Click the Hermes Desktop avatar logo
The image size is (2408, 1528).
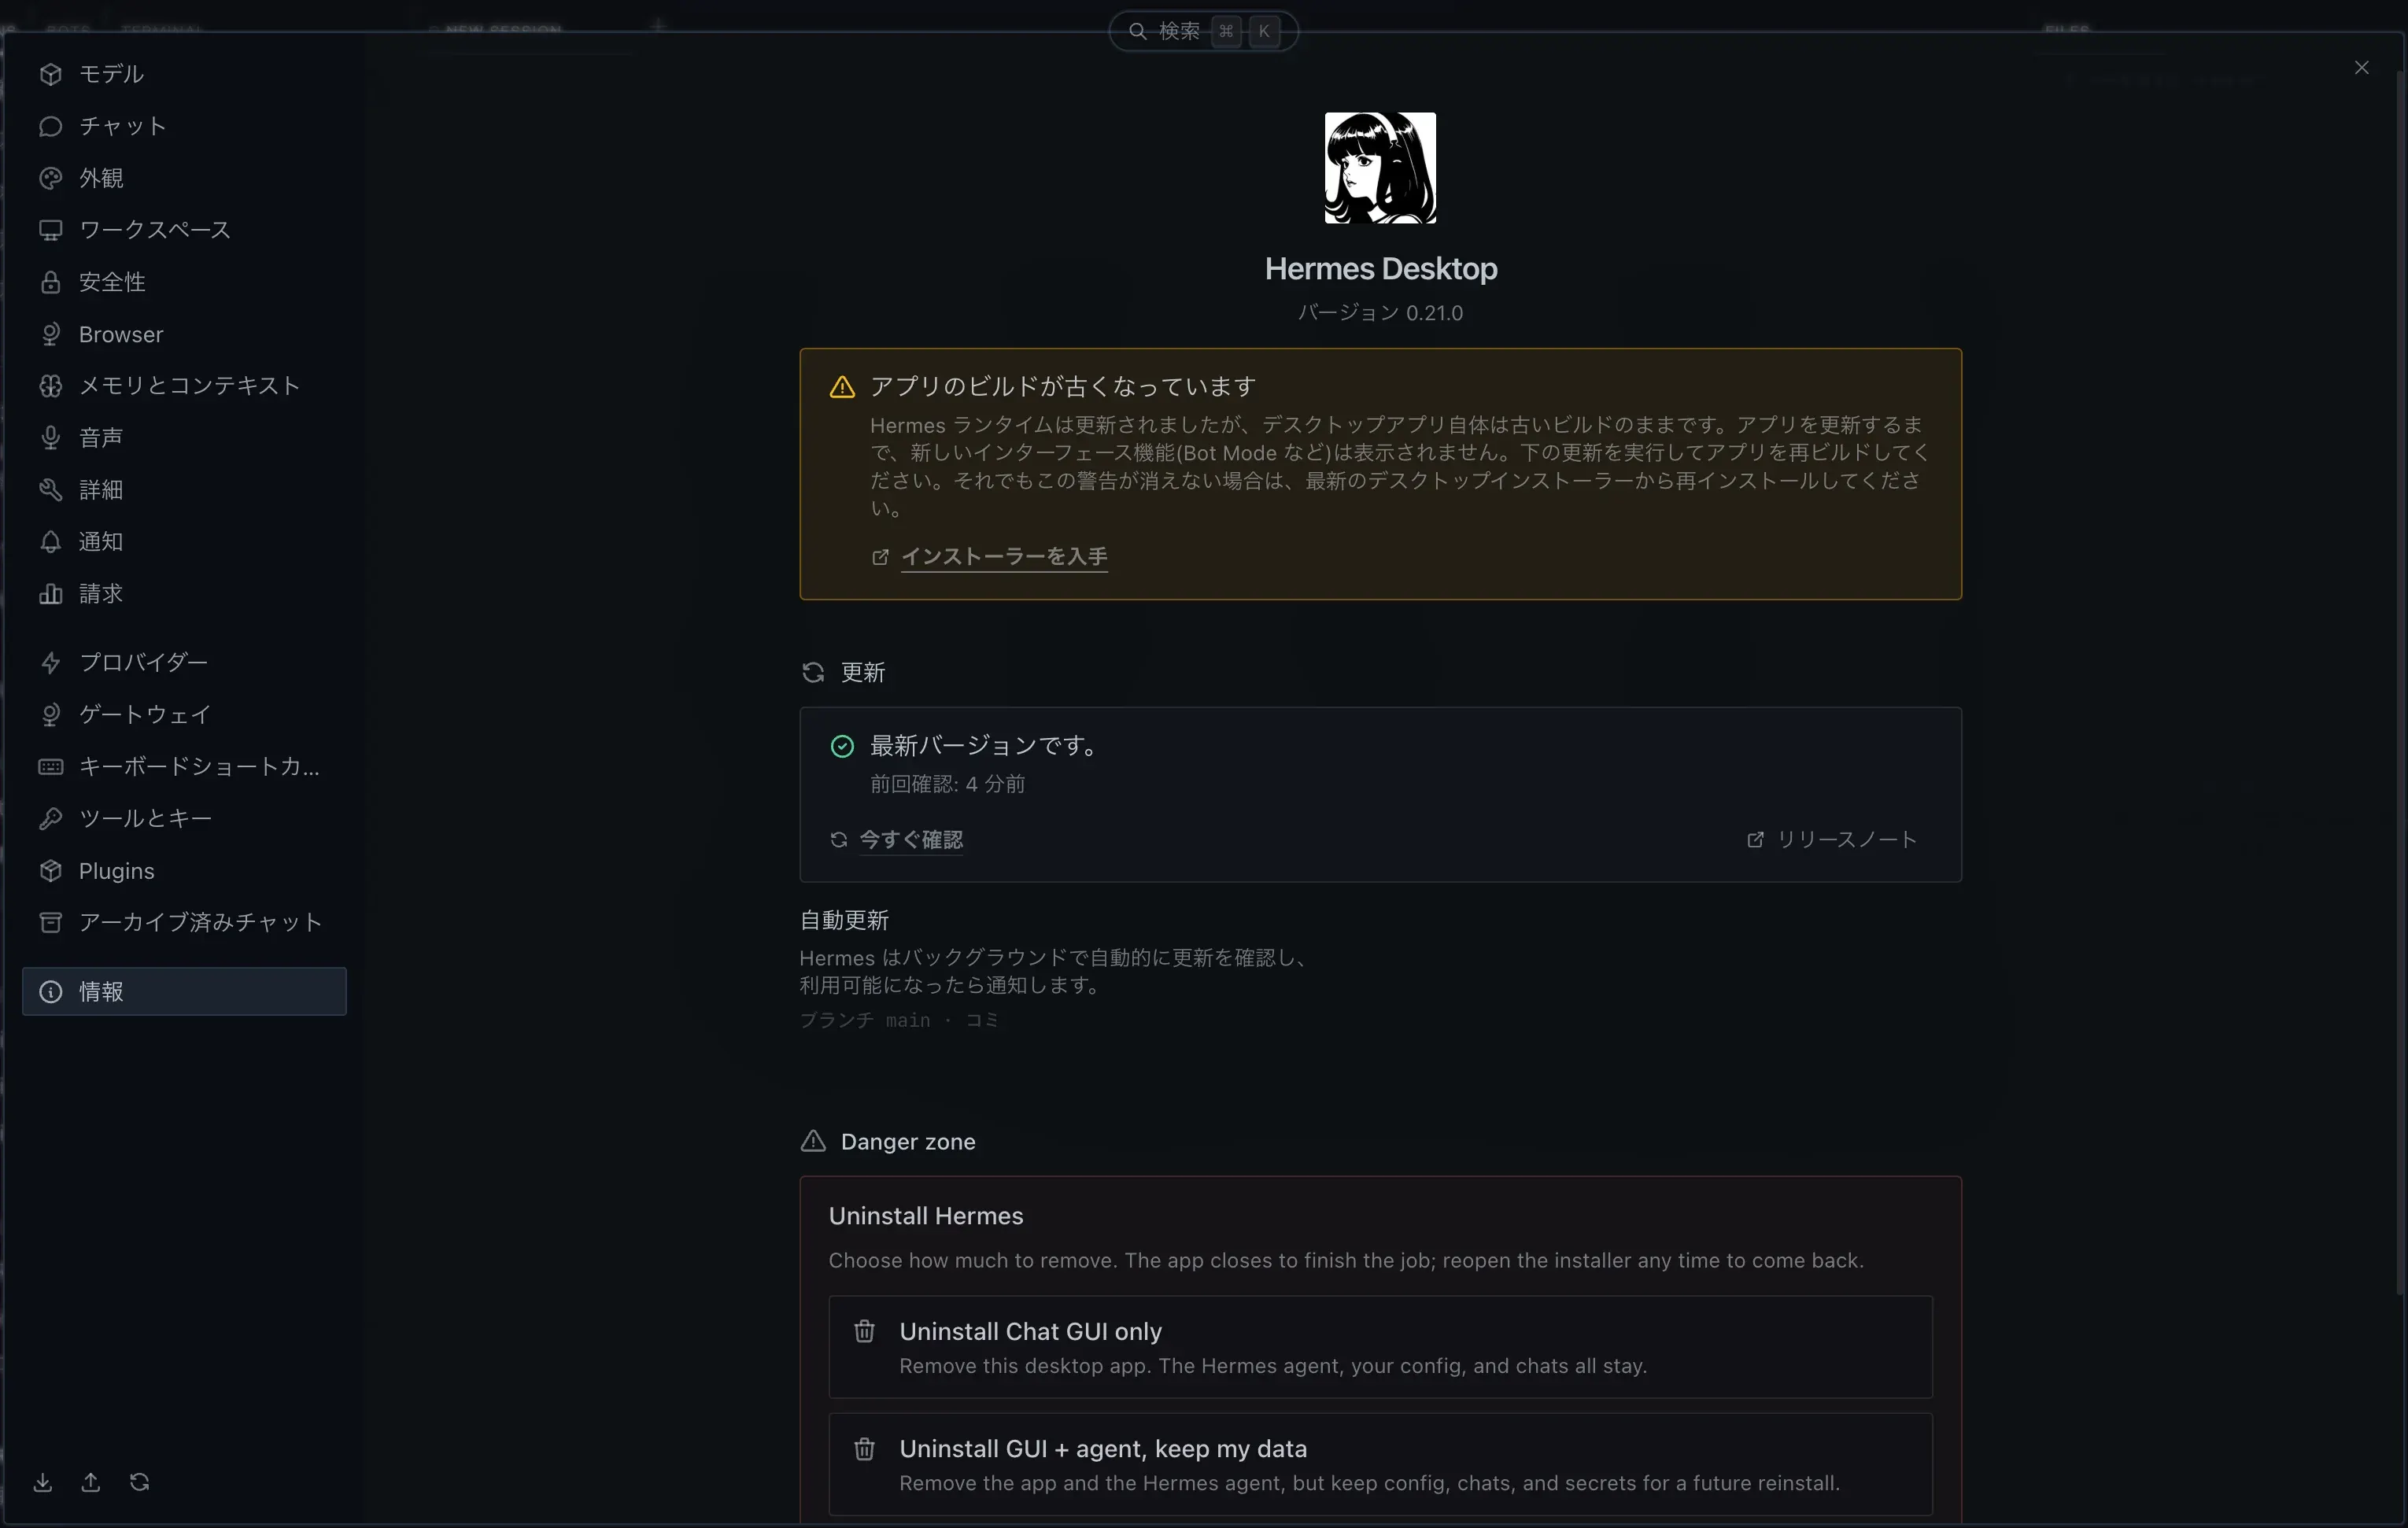pos(1380,167)
